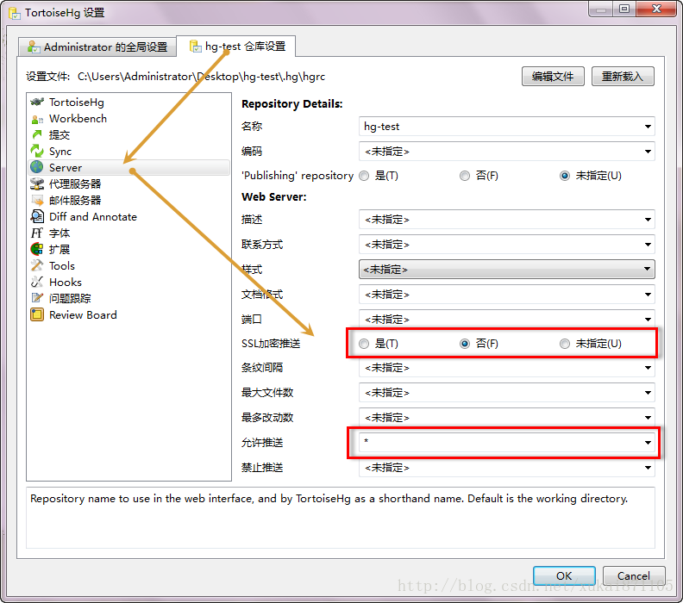Expand the 端口 port dropdown
Screen dimensions: 683x603
tap(648, 320)
